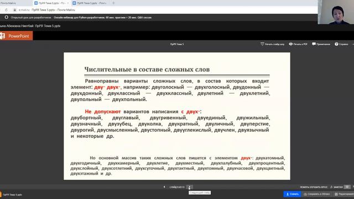Click the blue Скачать download button
Viewport: 354px width, 199px height.
click(x=292, y=194)
